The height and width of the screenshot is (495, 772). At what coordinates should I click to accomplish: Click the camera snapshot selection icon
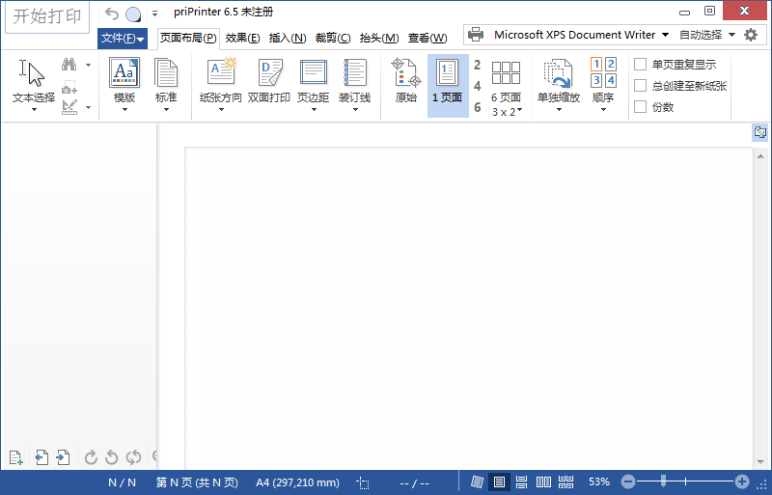69,87
